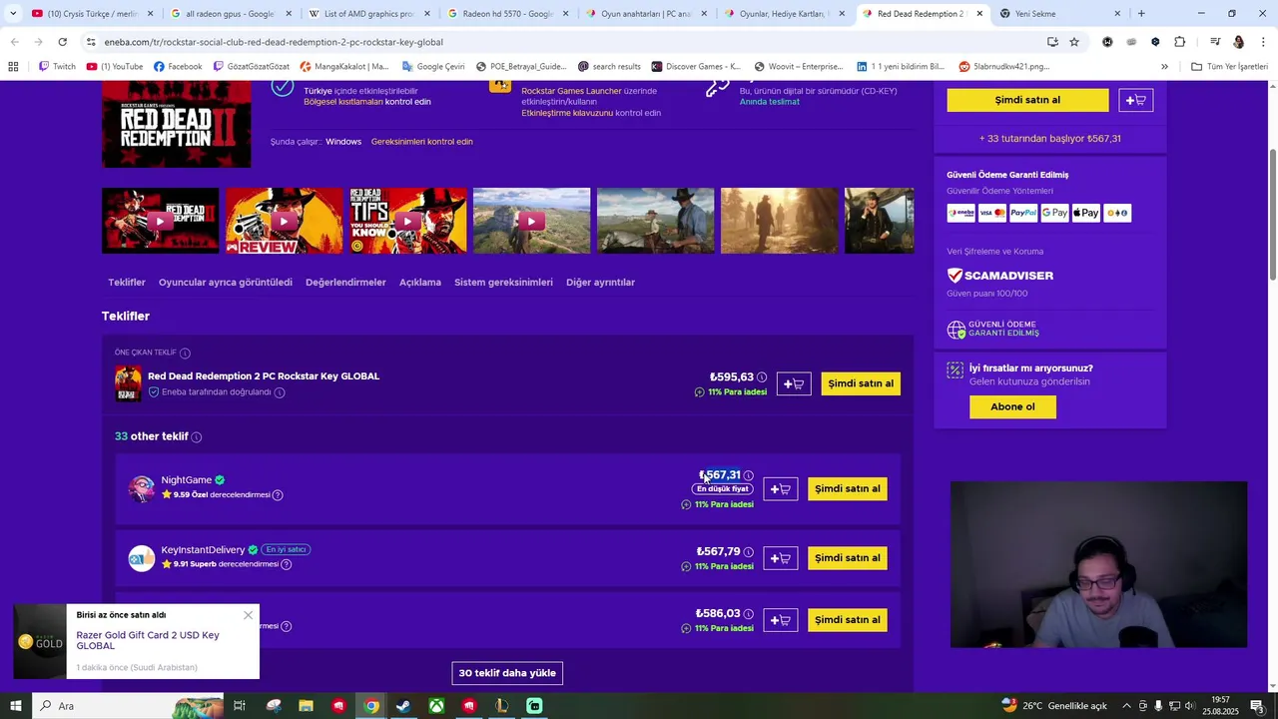Click the add-to-cart icon in the sidebar

[x=1136, y=100]
